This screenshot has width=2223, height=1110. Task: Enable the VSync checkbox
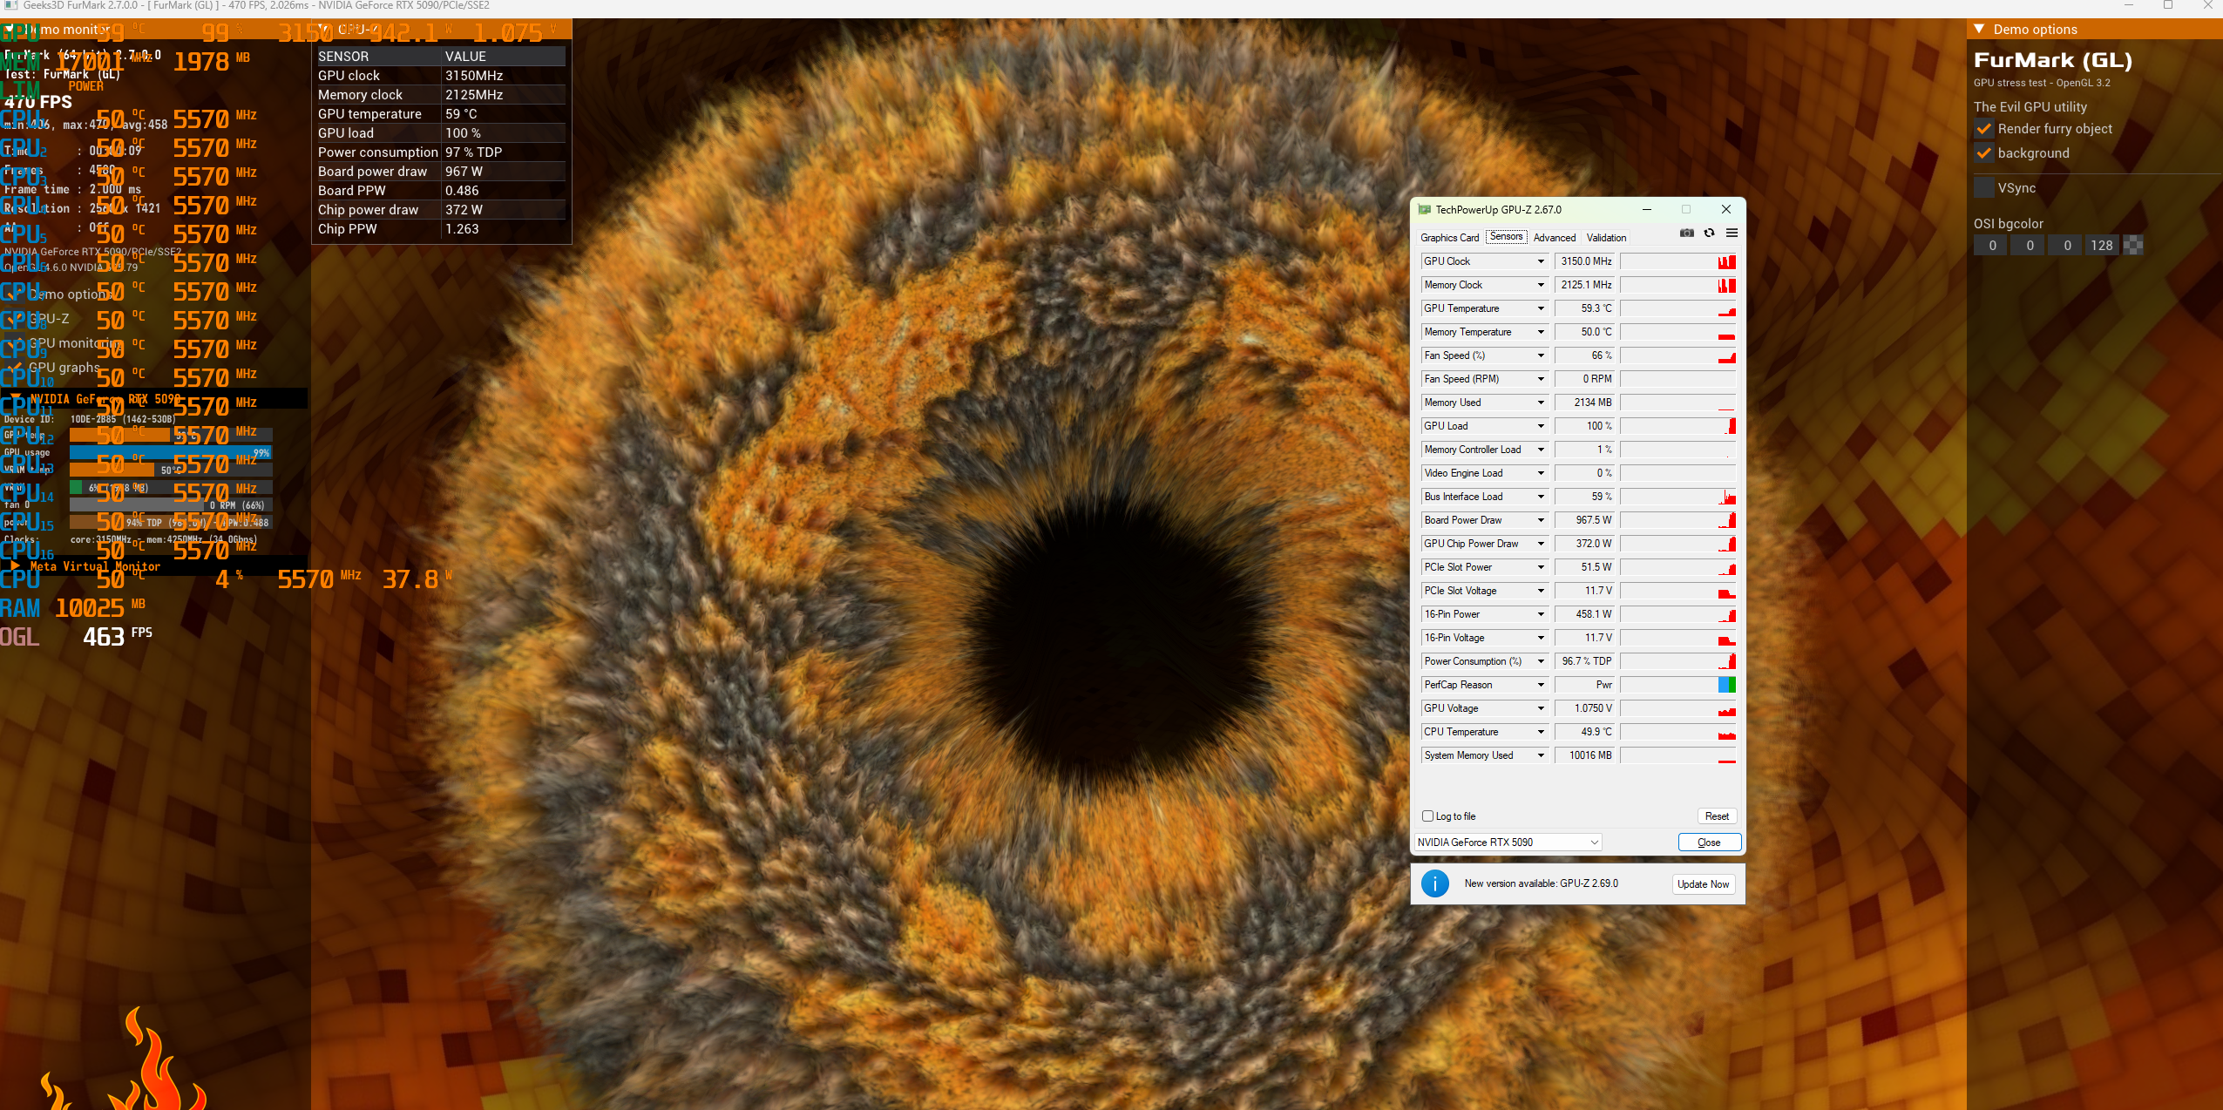pos(1984,188)
